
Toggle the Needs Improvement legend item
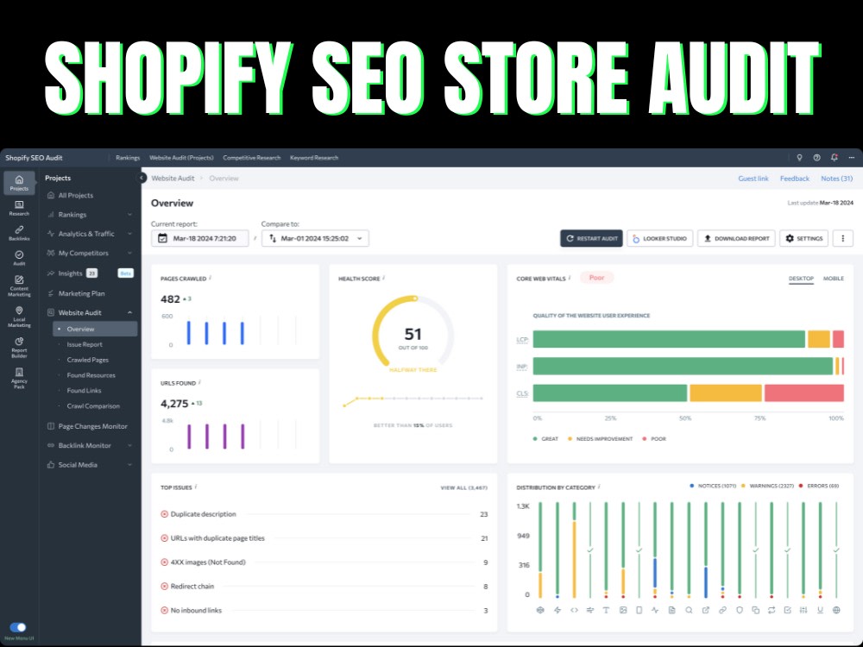pos(600,439)
